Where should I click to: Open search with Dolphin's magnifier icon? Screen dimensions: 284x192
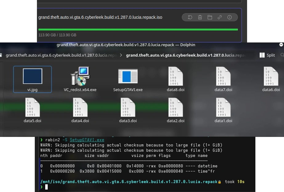282,55
